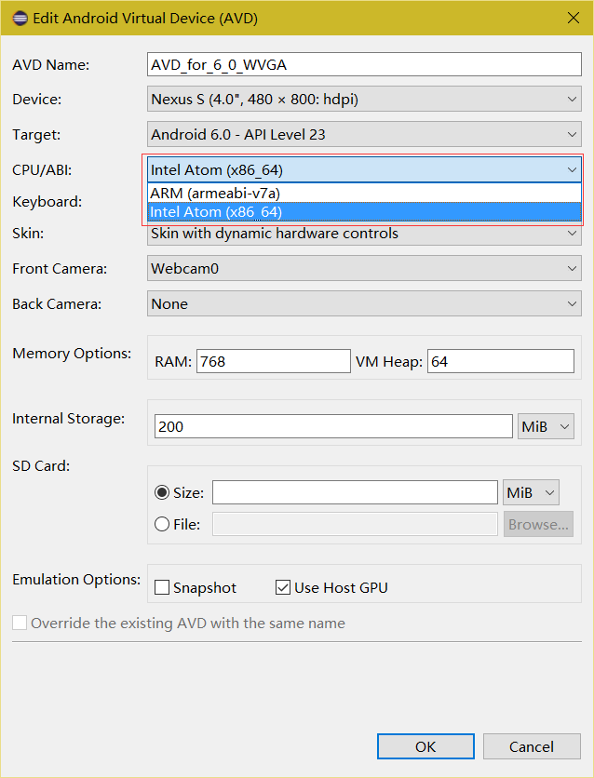Open SD Card MiB unit dropdown

point(531,492)
